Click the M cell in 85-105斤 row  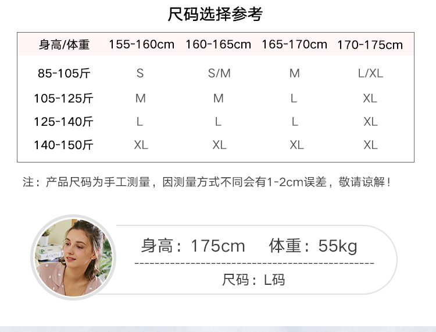pos(295,73)
